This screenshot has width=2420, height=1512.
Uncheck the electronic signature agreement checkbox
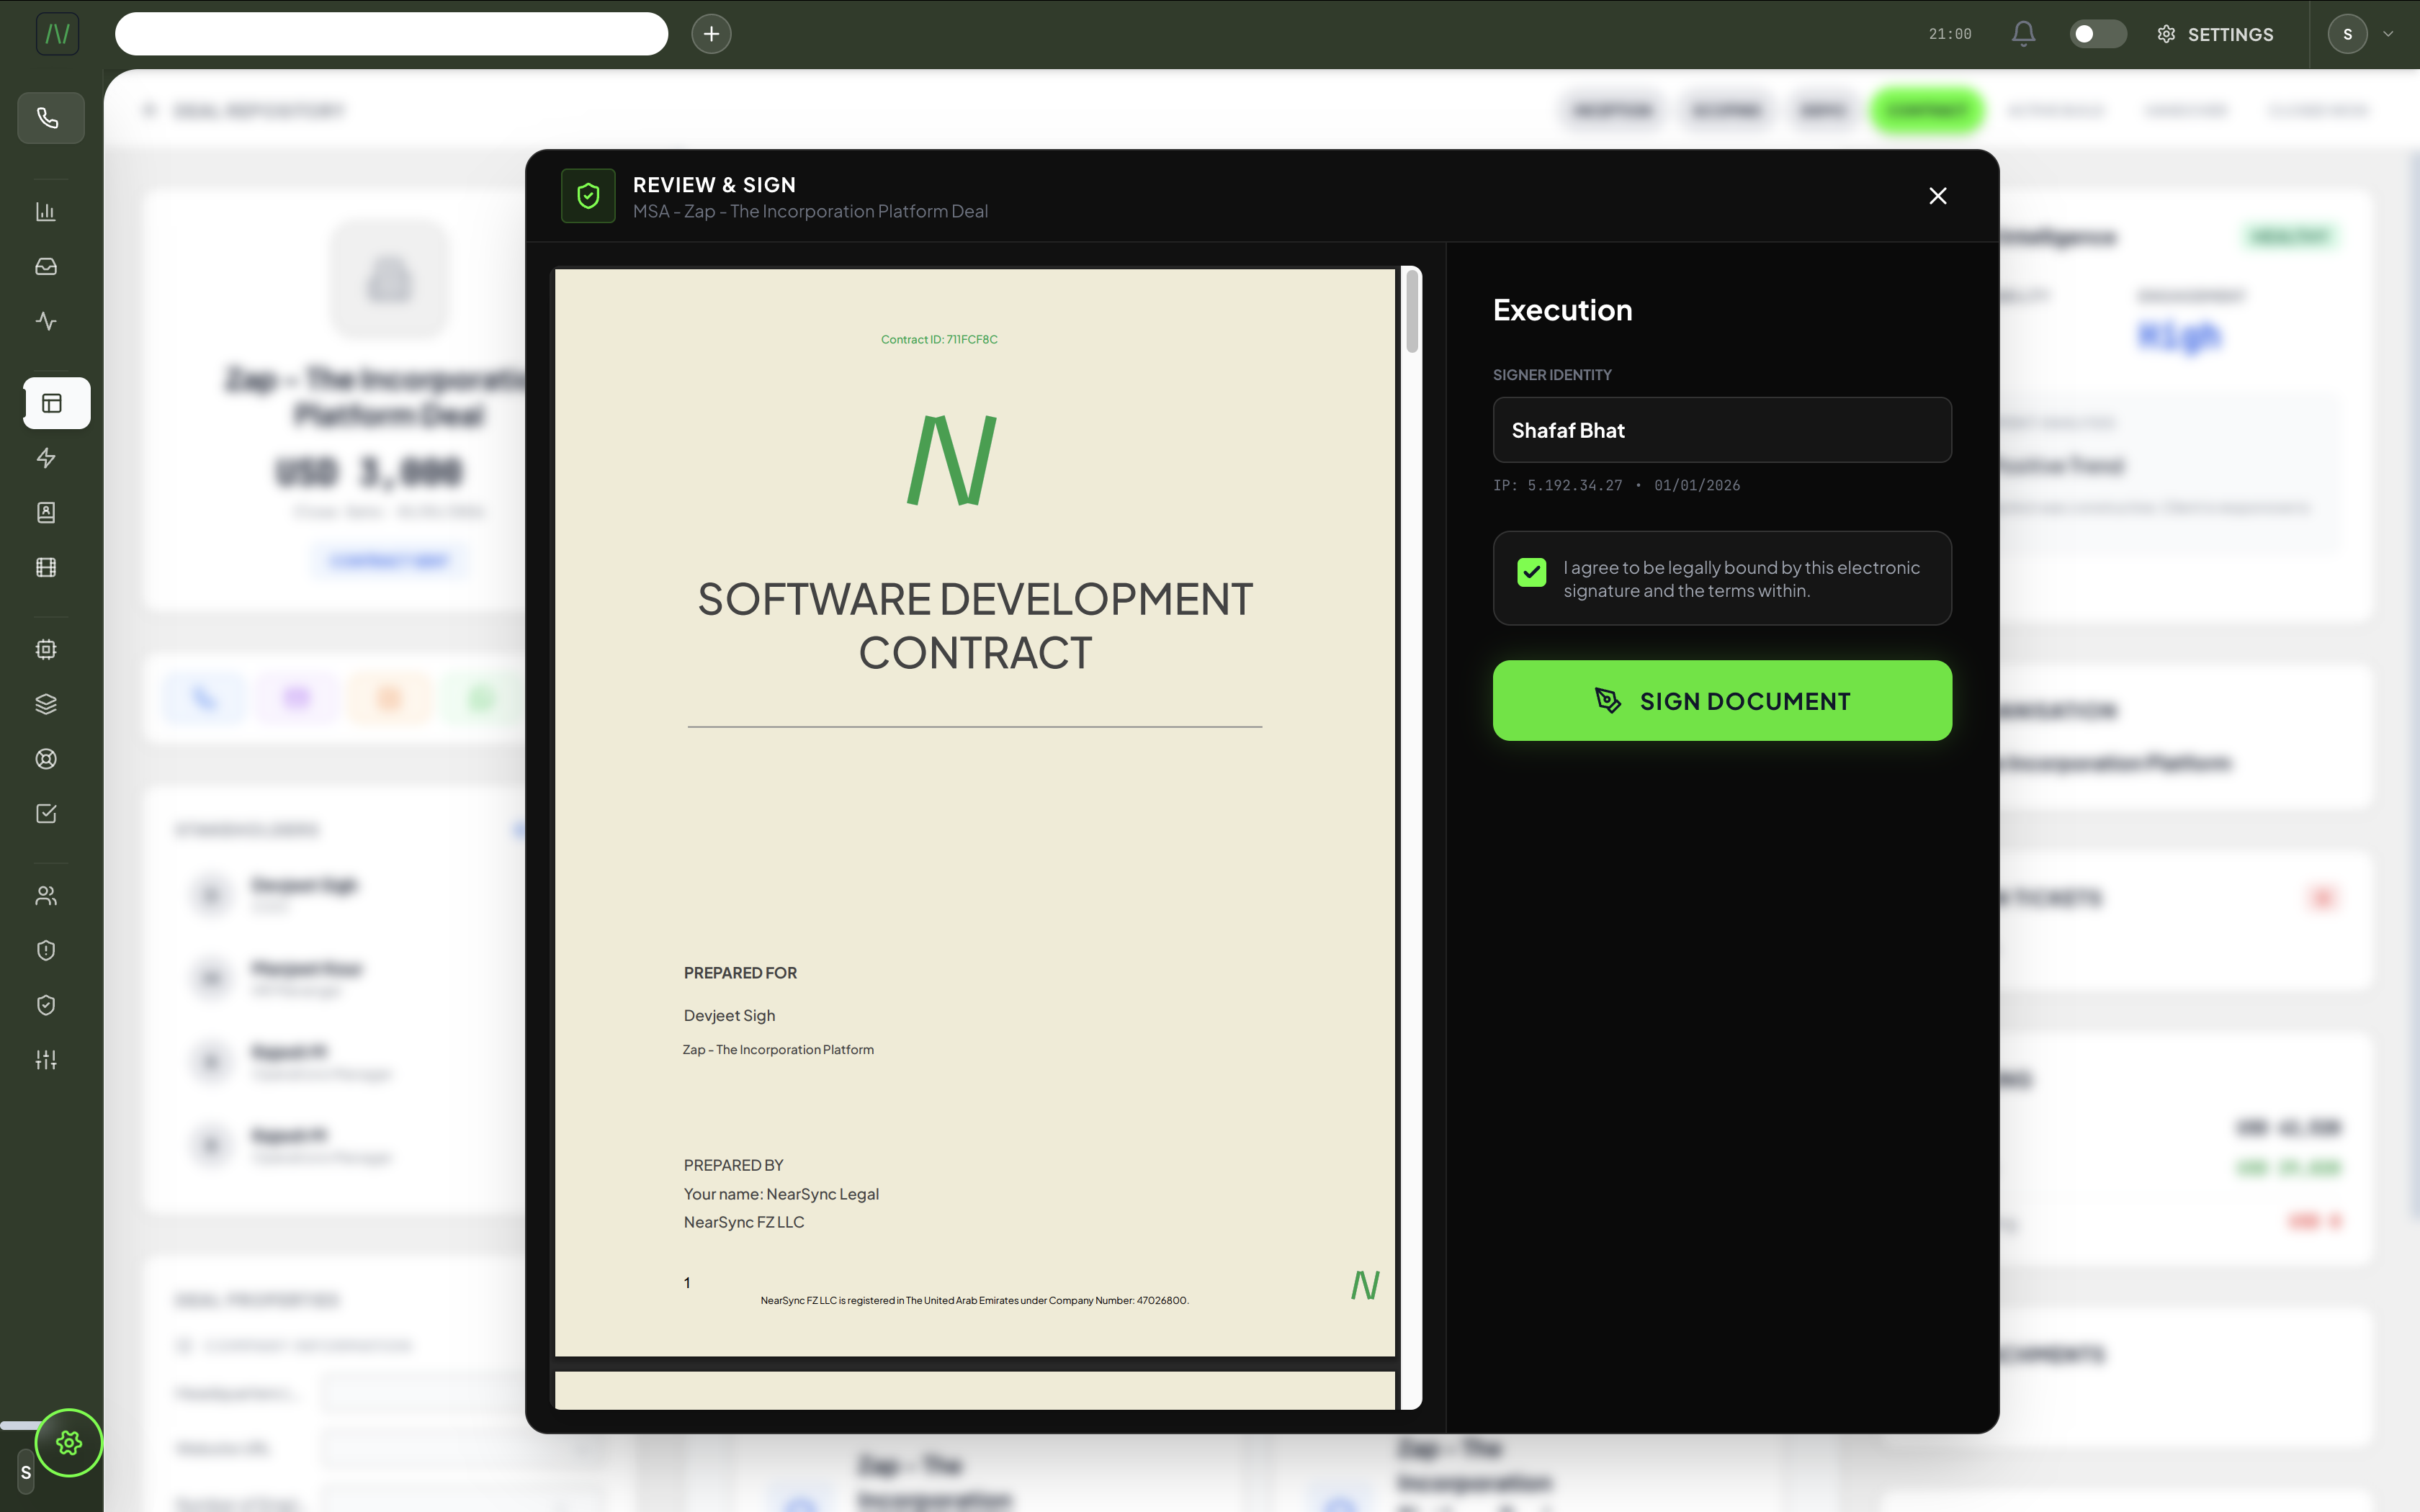click(x=1532, y=571)
